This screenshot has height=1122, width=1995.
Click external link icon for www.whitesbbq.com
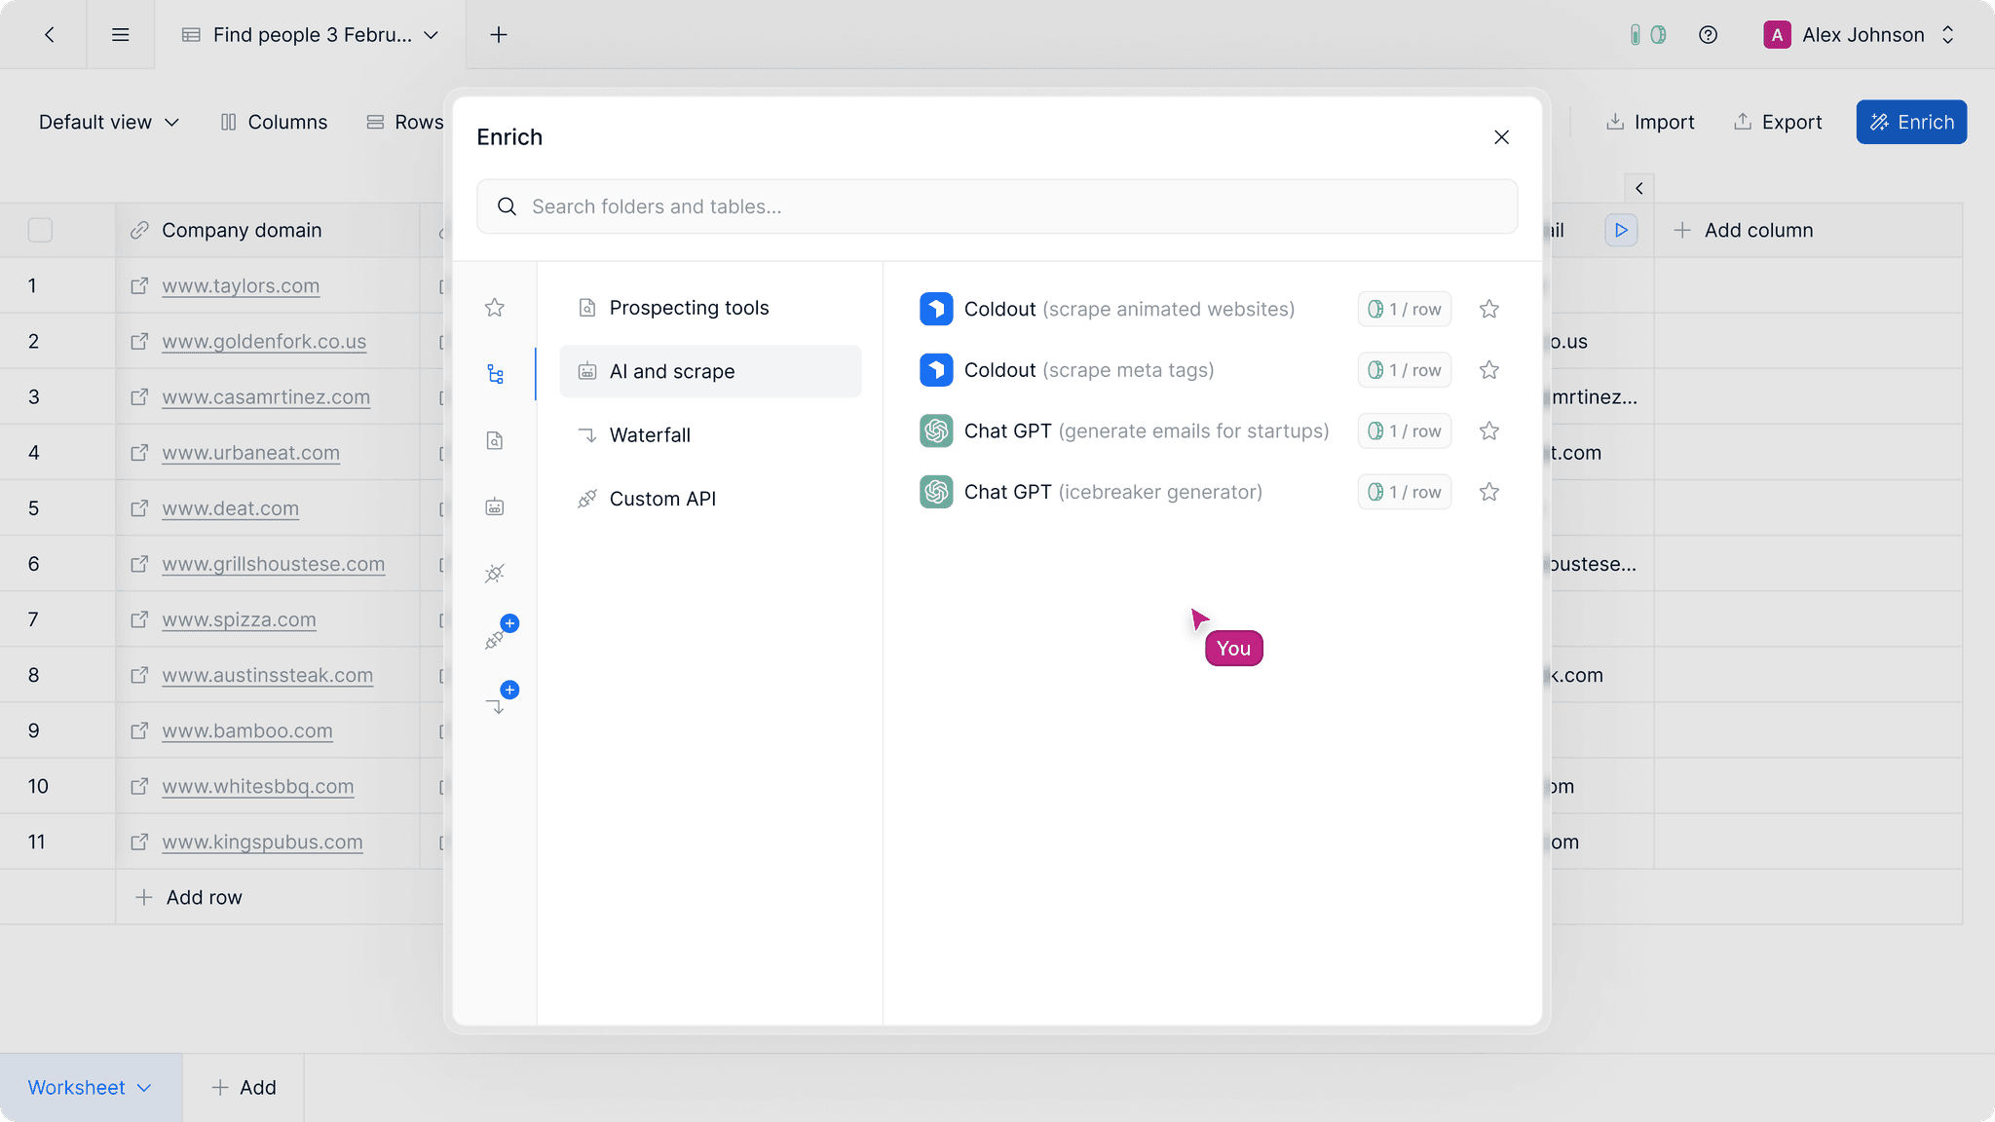(x=139, y=785)
